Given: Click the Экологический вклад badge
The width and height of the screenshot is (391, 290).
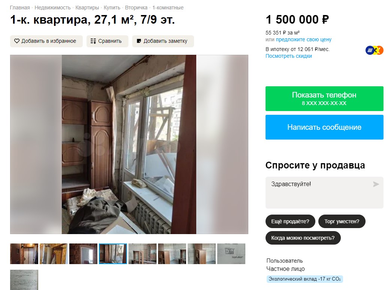Looking at the screenshot, I should [305, 279].
